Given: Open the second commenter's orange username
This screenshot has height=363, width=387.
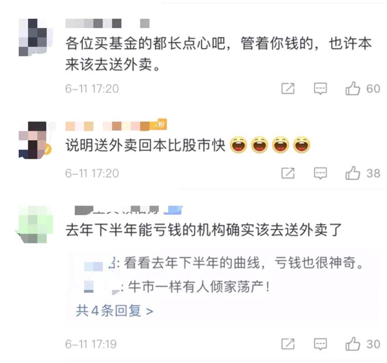Looking at the screenshot, I should pyautogui.click(x=111, y=126).
